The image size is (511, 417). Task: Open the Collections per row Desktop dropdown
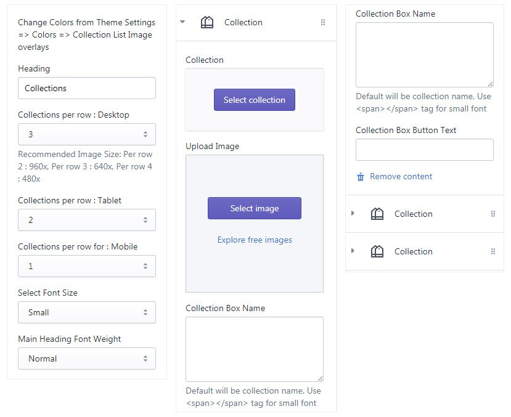point(87,134)
